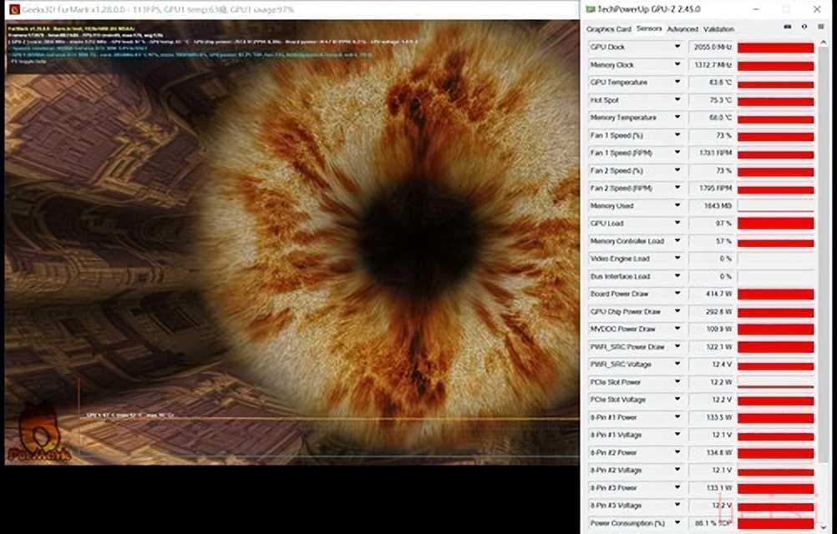Viewport: 837px width, 534px height.
Task: Click the GPU Temperature red graph bar
Action: click(775, 83)
